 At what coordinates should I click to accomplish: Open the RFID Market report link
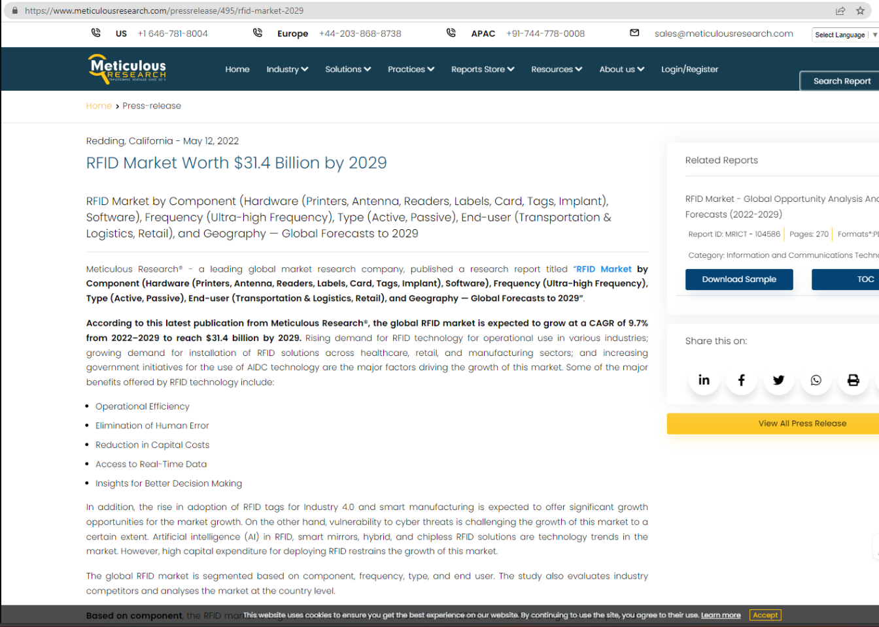(603, 269)
